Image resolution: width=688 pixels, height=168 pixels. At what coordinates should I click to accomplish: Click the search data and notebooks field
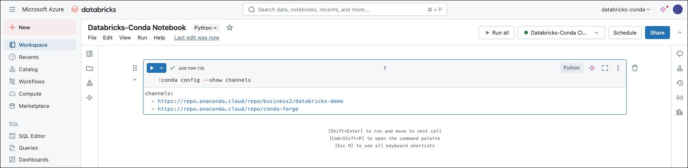pos(345,9)
